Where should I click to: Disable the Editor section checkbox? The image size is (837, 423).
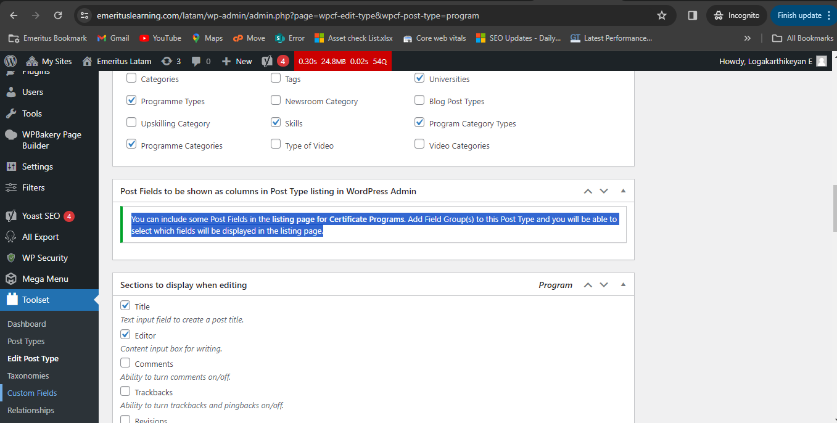[x=125, y=335]
